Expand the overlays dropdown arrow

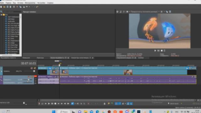tap(164, 12)
